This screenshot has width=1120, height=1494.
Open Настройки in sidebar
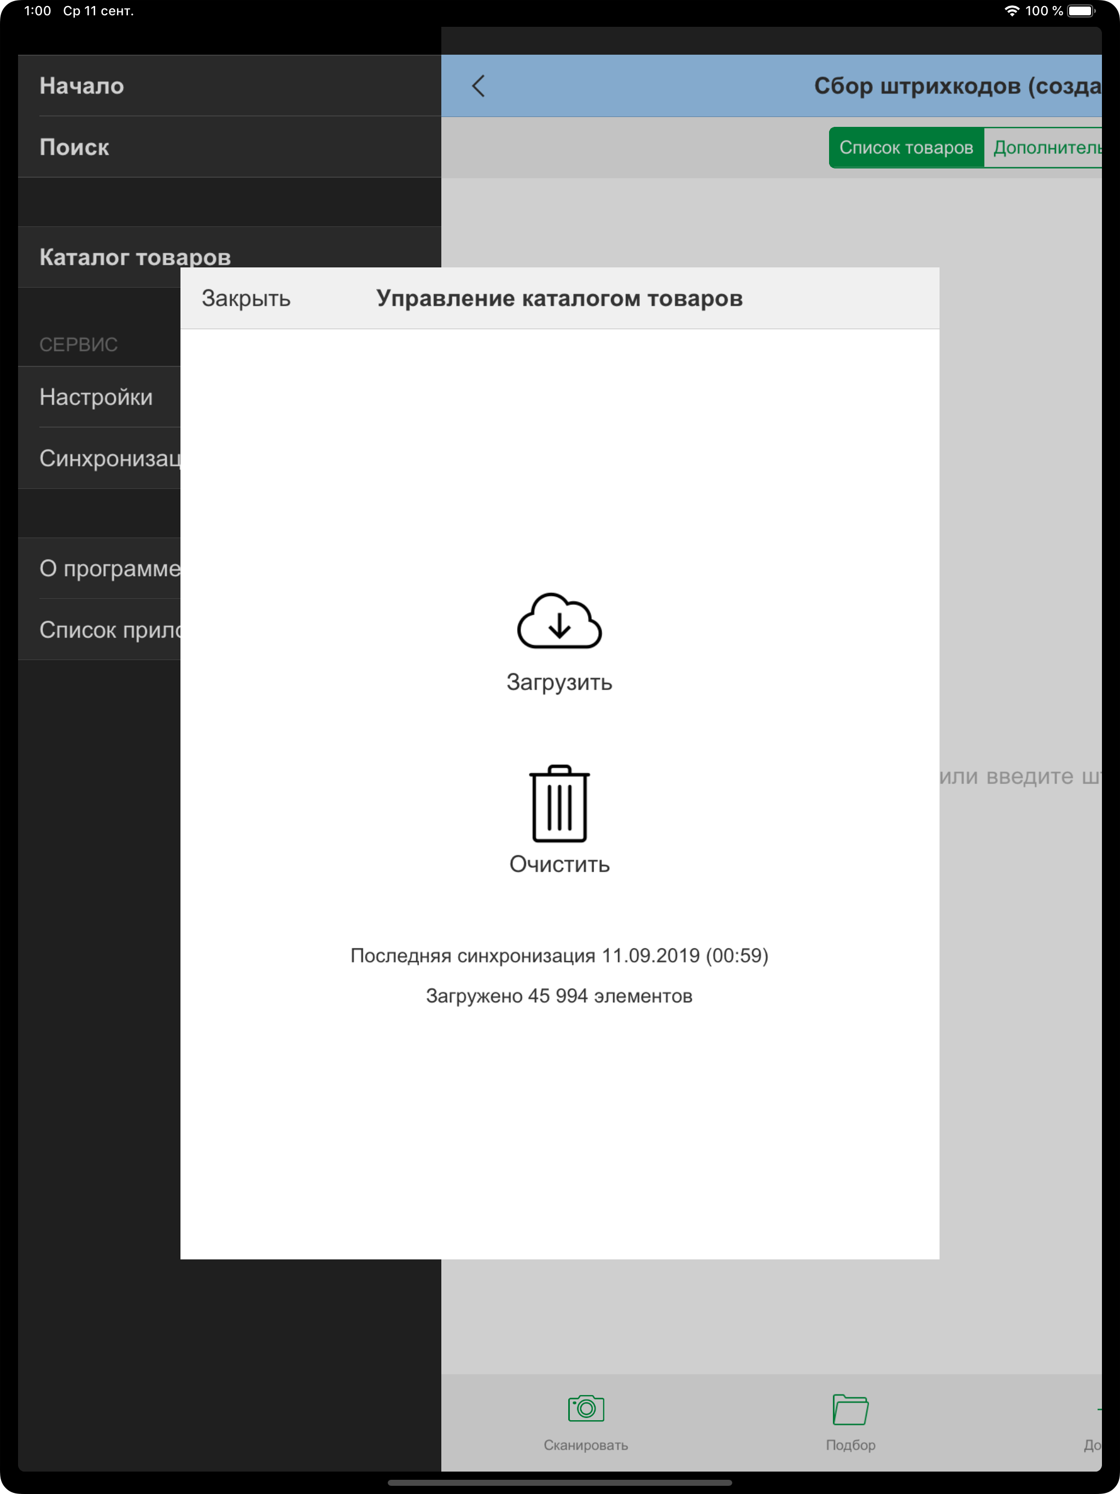tap(100, 396)
